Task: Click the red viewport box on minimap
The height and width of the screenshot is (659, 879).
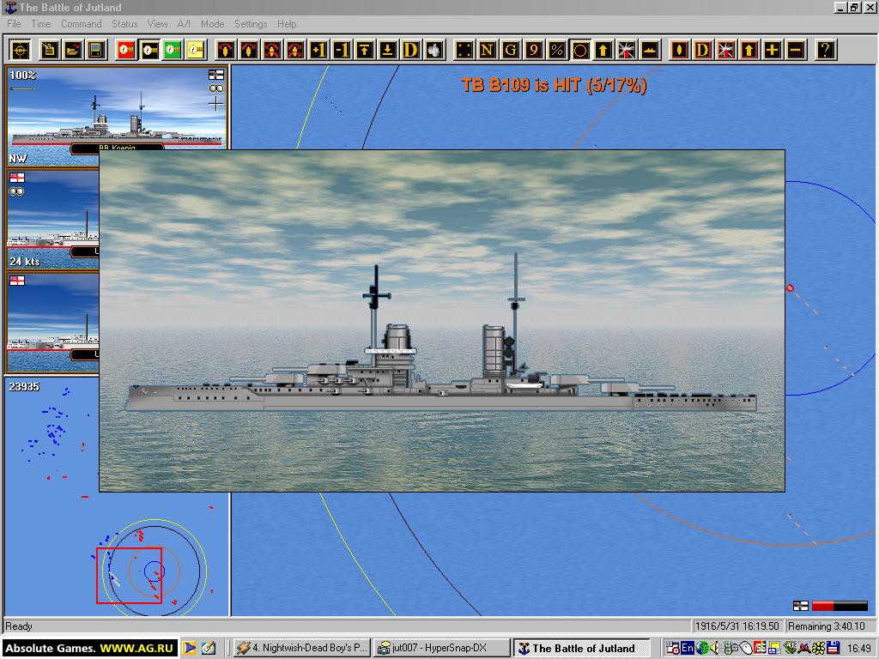Action: click(129, 576)
